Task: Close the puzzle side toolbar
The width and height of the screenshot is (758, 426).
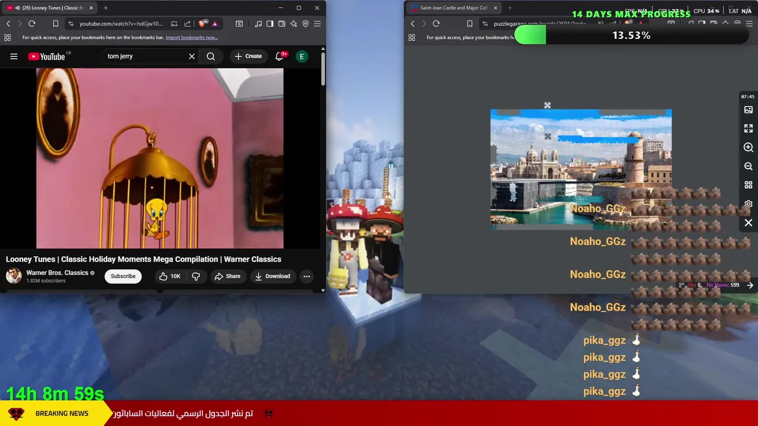Action: pyautogui.click(x=749, y=223)
